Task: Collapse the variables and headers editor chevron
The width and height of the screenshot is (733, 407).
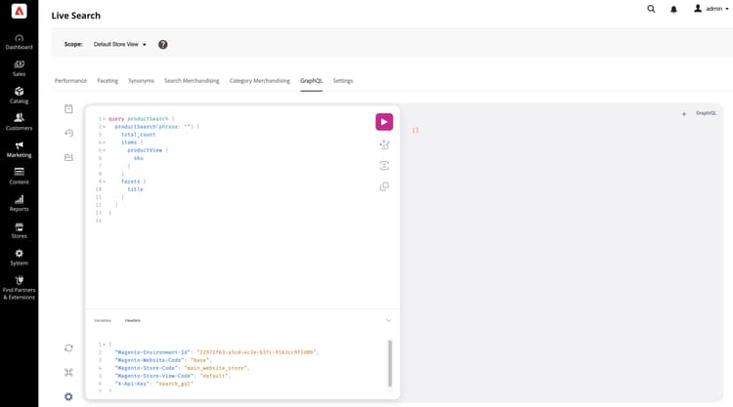Action: 388,321
